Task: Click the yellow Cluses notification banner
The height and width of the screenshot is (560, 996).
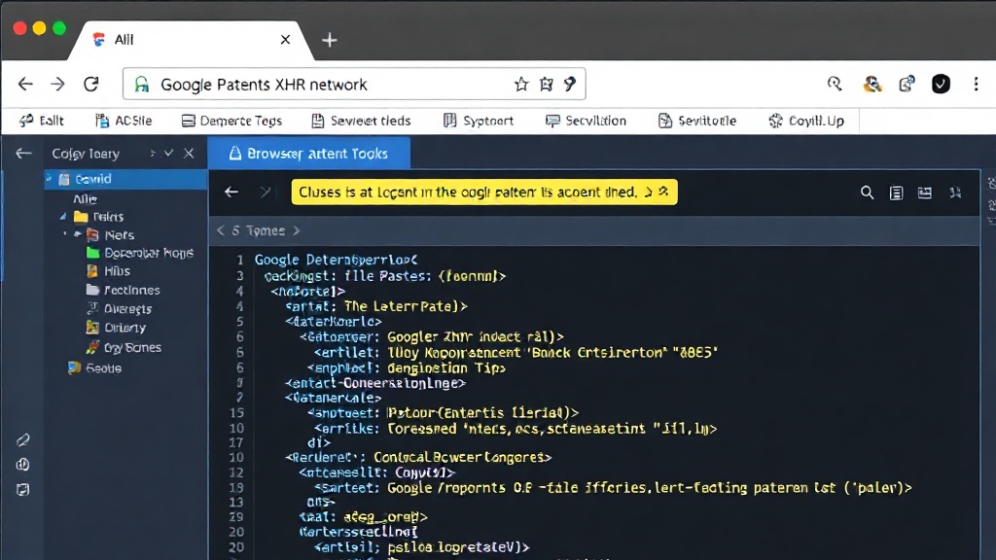Action: [x=484, y=192]
